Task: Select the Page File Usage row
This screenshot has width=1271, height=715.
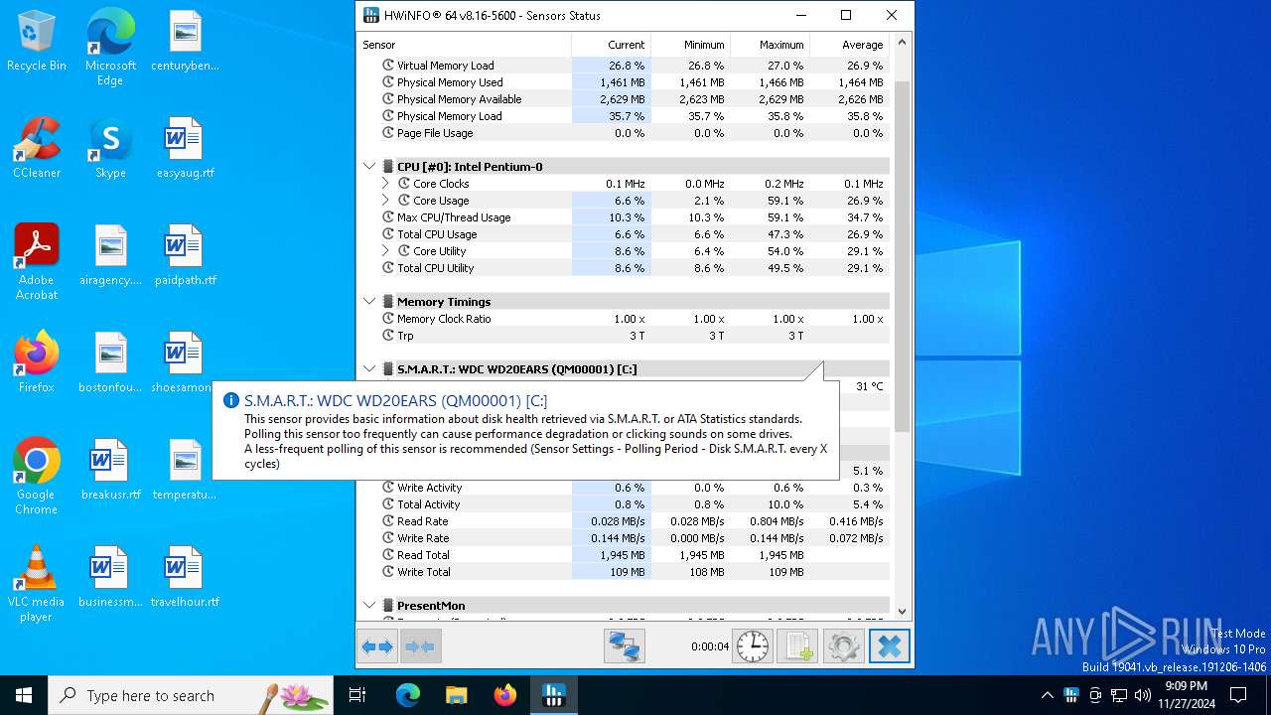Action: (x=624, y=133)
